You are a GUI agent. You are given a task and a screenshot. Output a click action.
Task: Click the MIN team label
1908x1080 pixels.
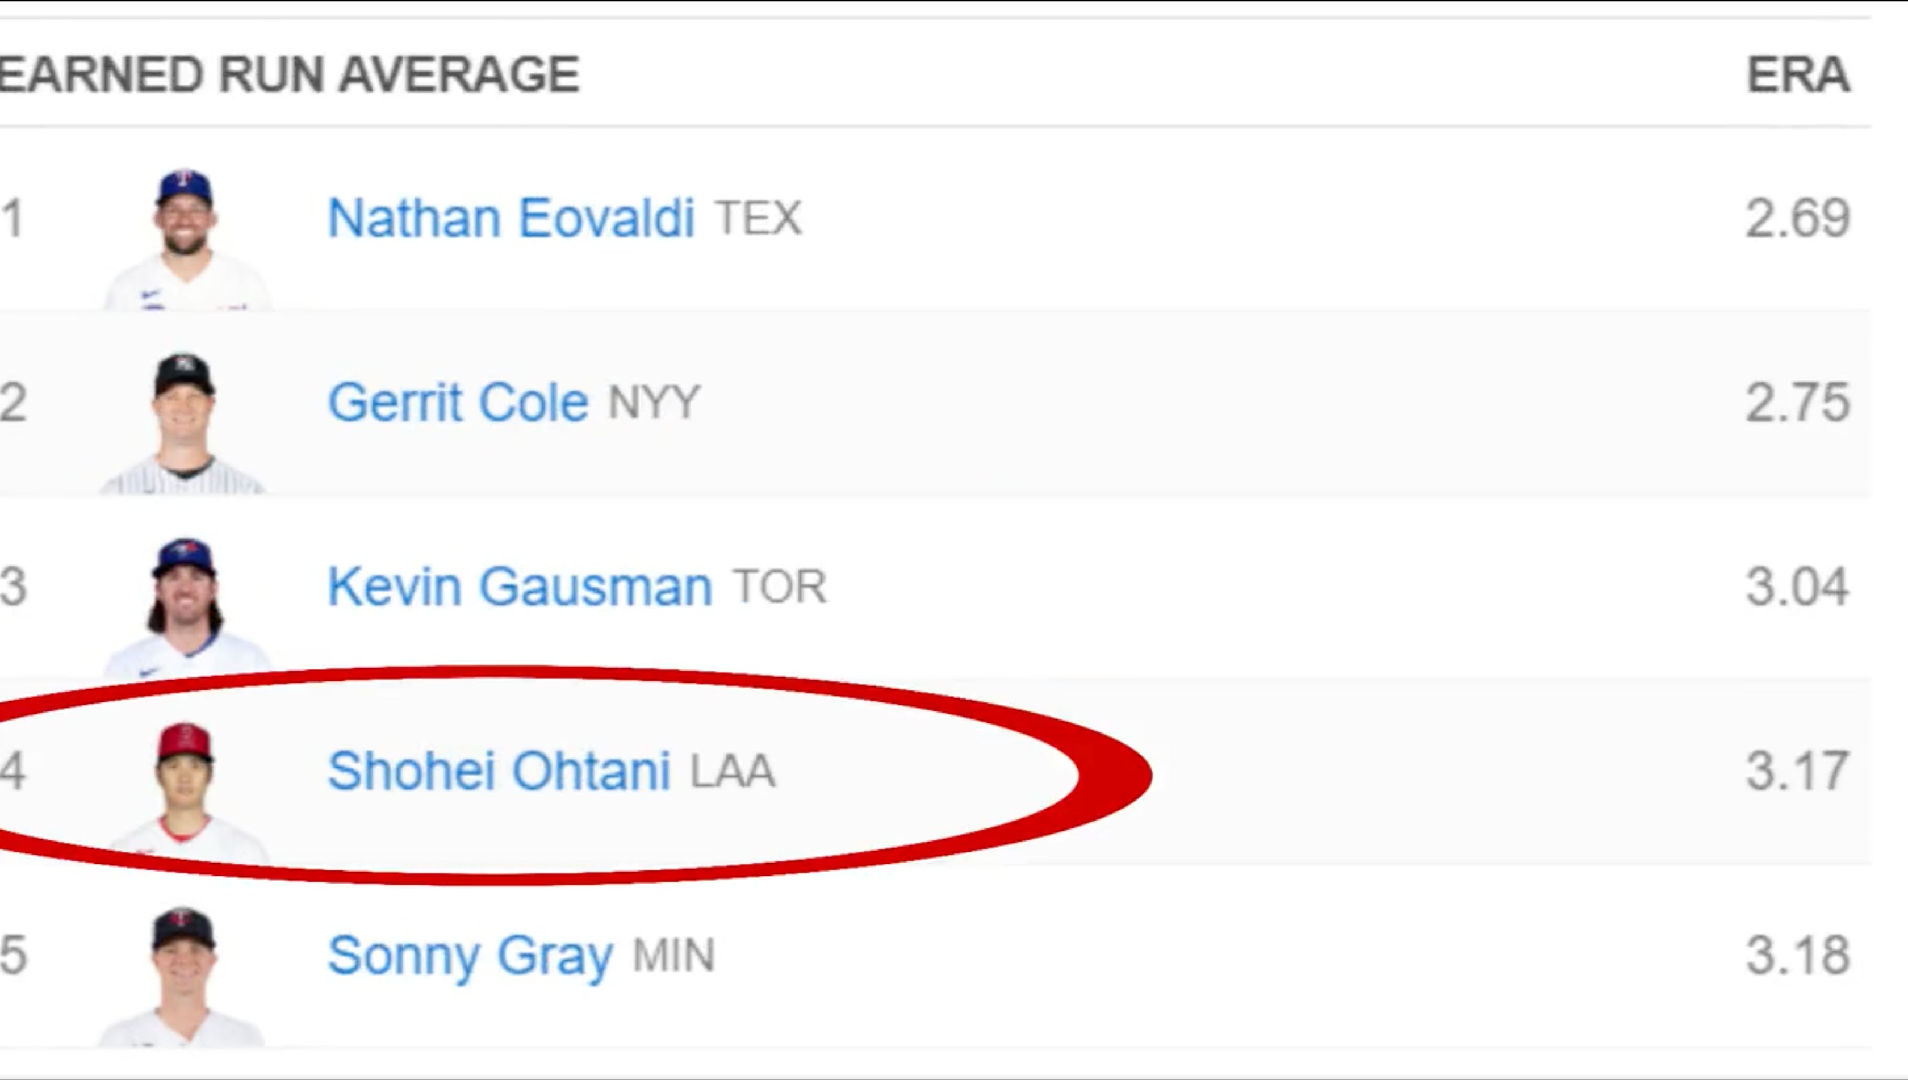[673, 956]
